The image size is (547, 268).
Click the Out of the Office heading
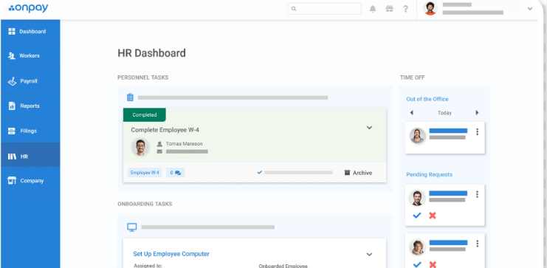[x=427, y=99]
